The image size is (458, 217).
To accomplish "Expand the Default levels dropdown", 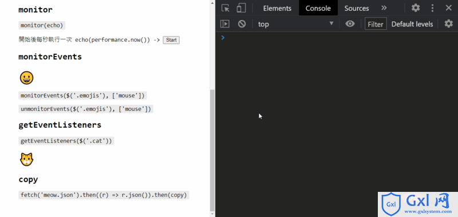I will tap(412, 24).
